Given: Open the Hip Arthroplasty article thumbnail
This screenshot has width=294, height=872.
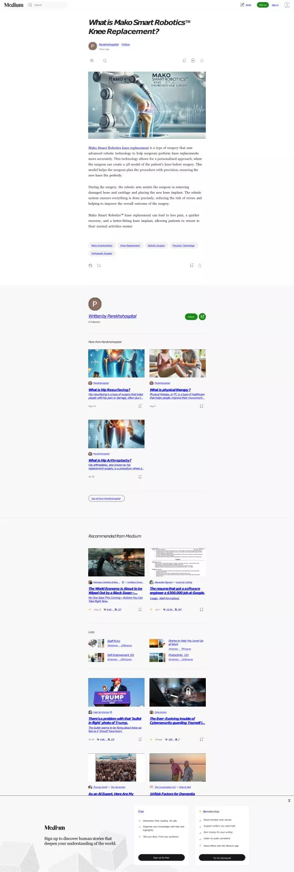Looking at the screenshot, I should coord(116,434).
